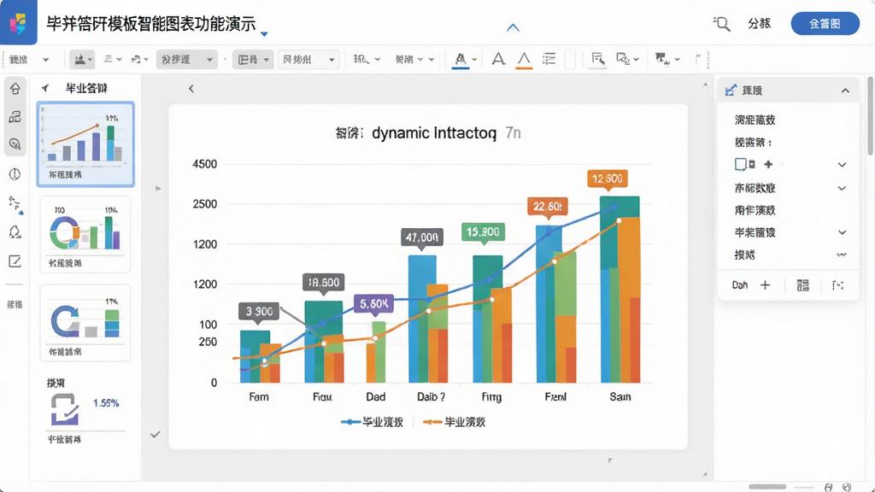This screenshot has height=492, width=875.
Task: Select the second item in right properties list
Action: [x=753, y=143]
